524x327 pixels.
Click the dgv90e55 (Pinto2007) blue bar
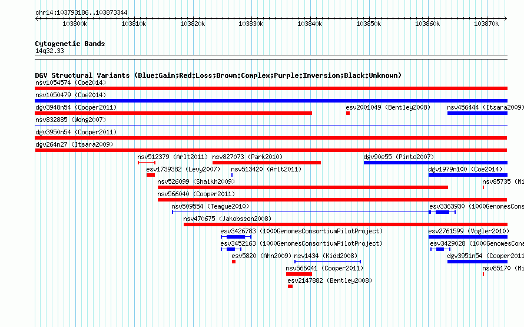click(436, 163)
